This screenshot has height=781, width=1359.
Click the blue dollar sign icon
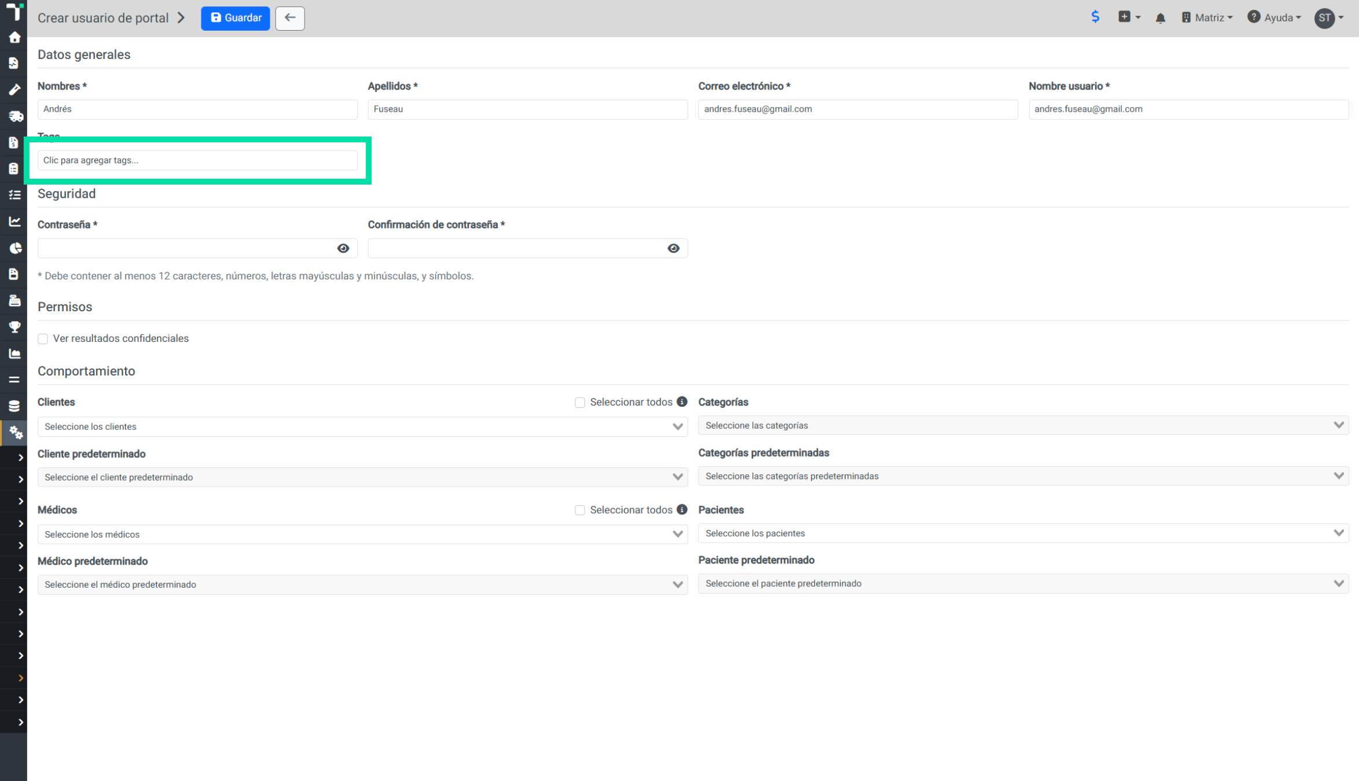(1095, 17)
